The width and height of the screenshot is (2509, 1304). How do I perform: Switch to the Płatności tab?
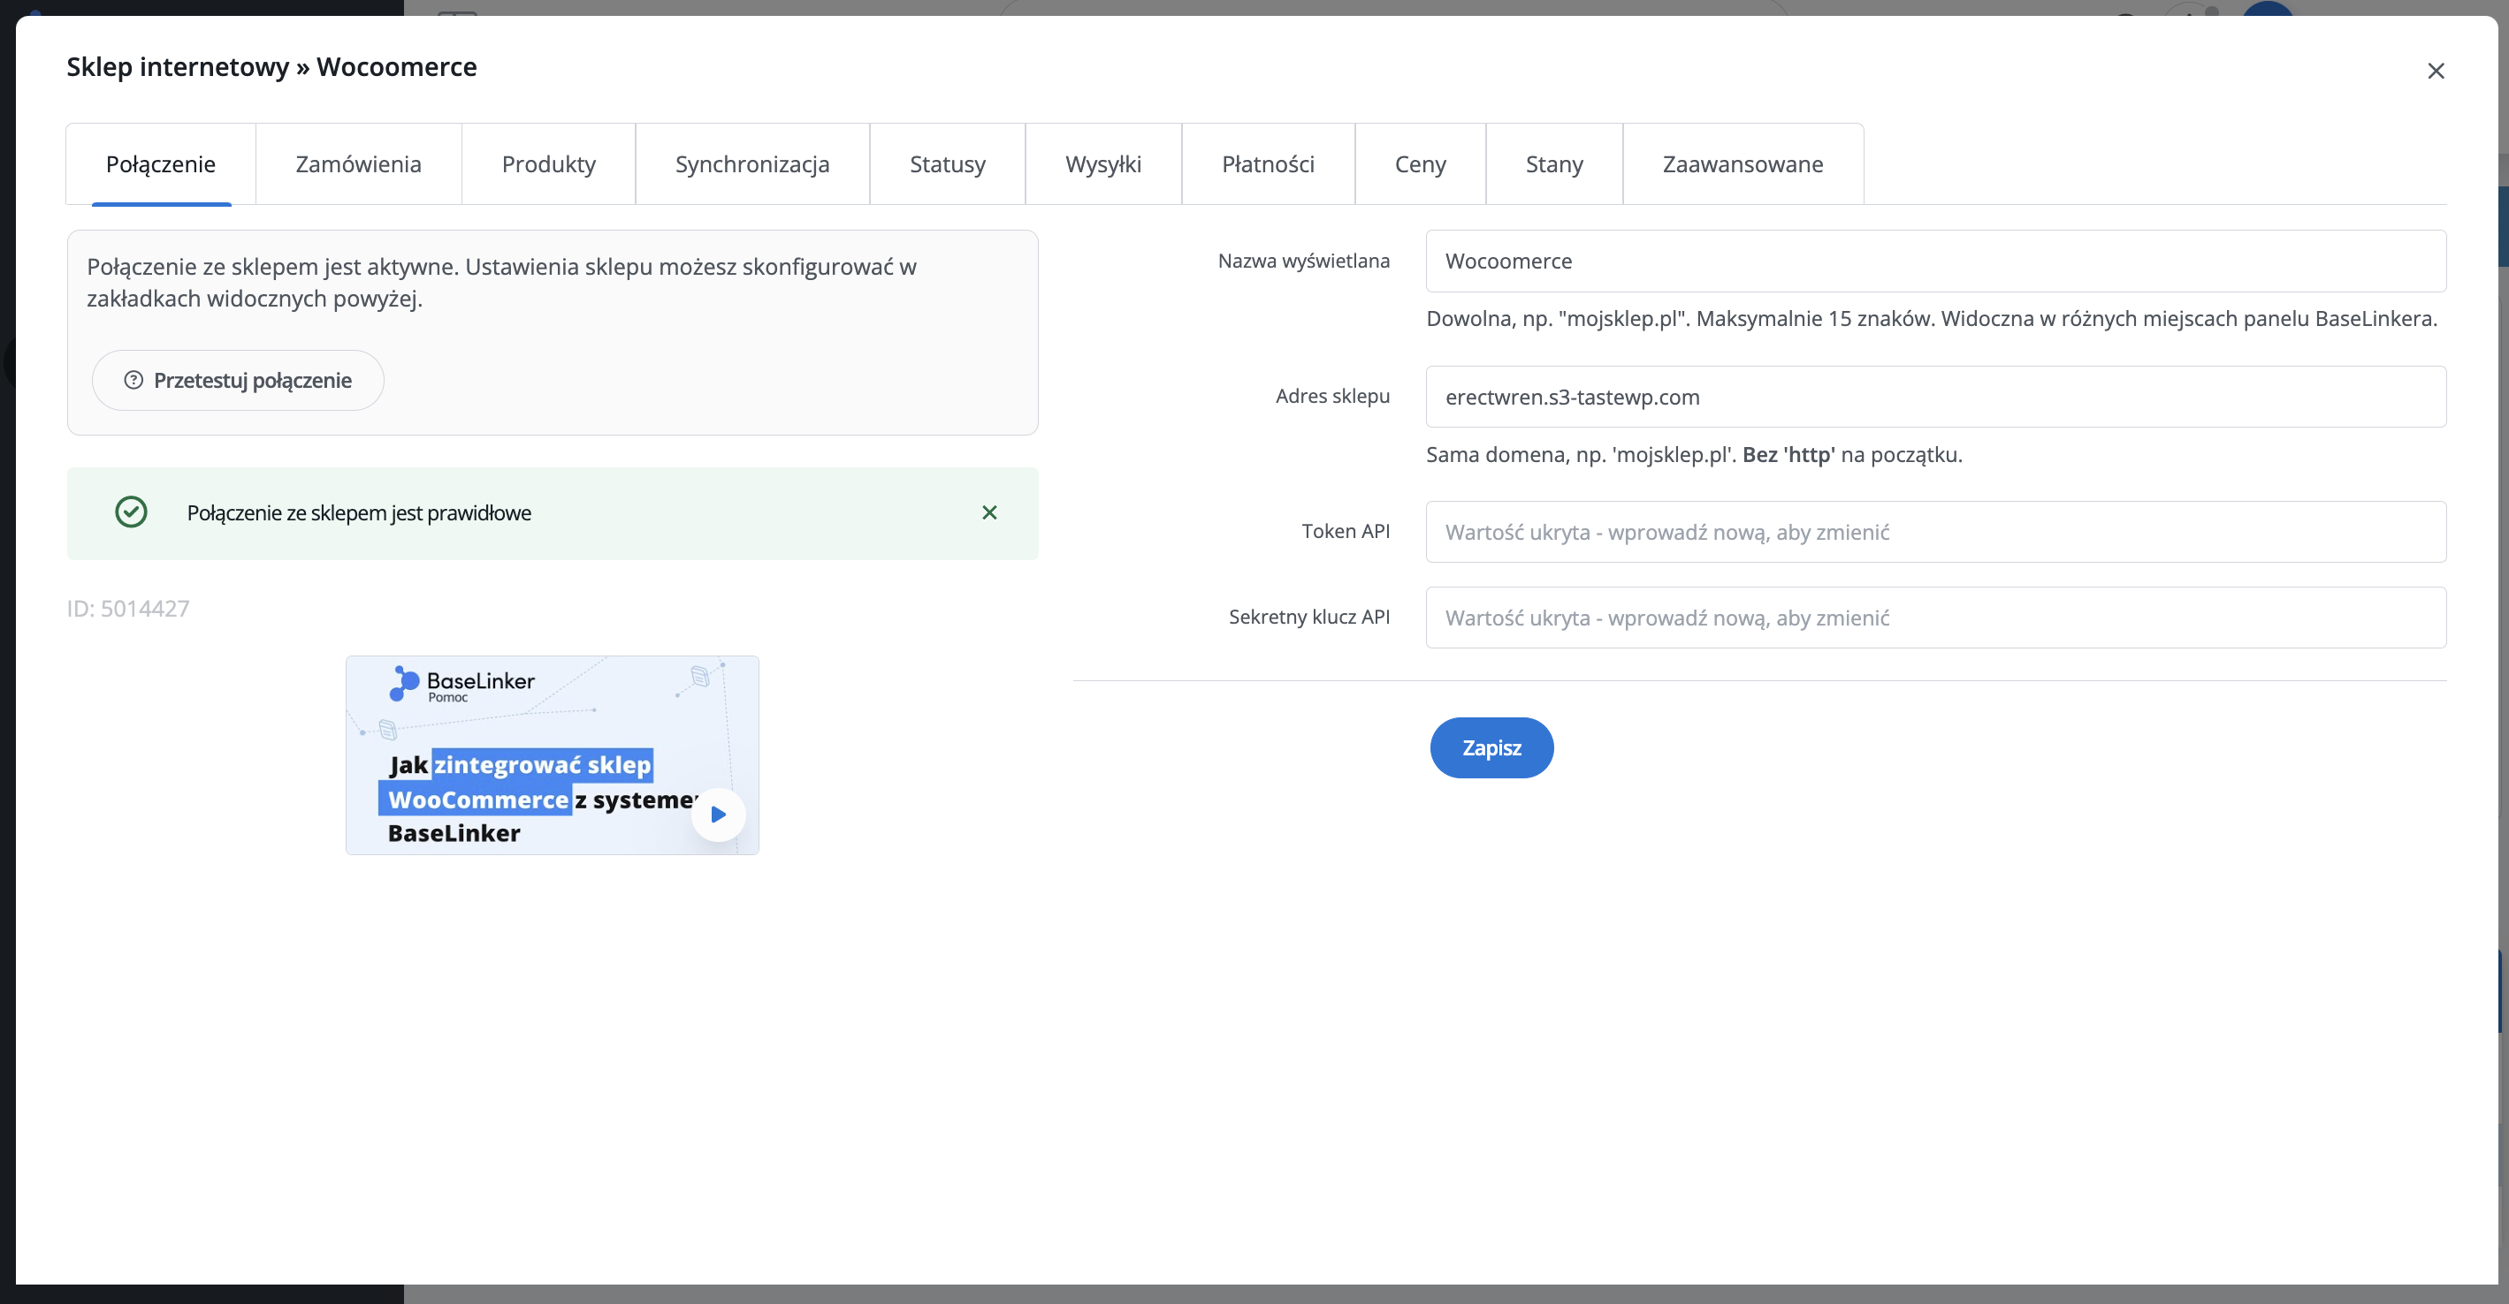coord(1268,163)
